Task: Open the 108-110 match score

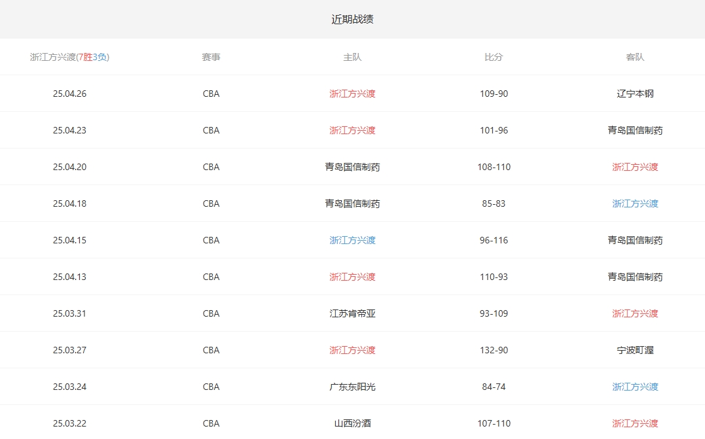Action: (494, 167)
